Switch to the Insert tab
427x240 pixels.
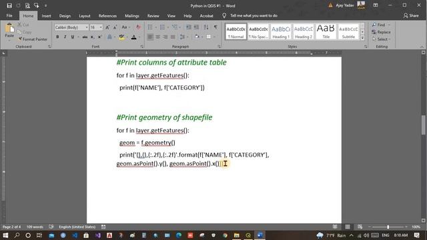pos(46,16)
